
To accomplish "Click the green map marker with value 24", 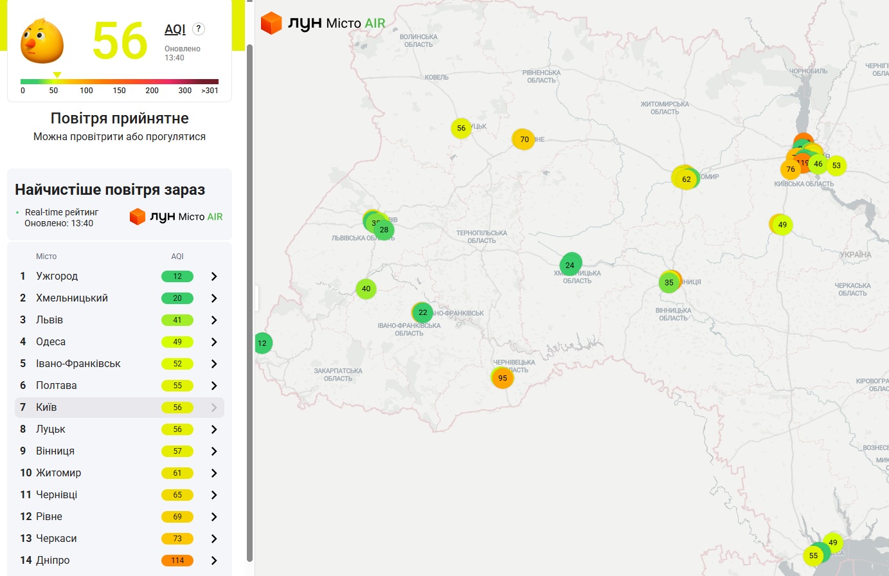I will point(570,265).
